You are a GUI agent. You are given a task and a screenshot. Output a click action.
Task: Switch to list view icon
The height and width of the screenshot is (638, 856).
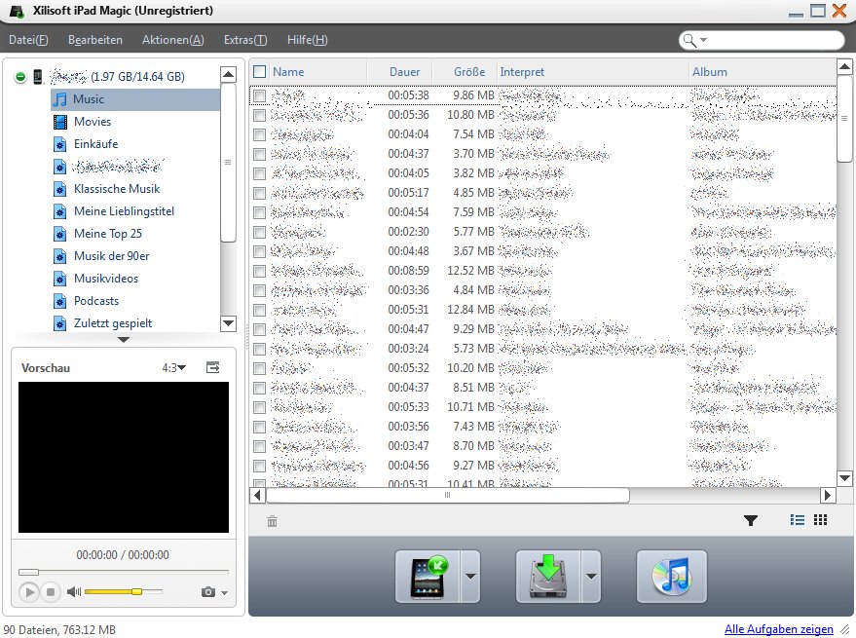[x=798, y=520]
